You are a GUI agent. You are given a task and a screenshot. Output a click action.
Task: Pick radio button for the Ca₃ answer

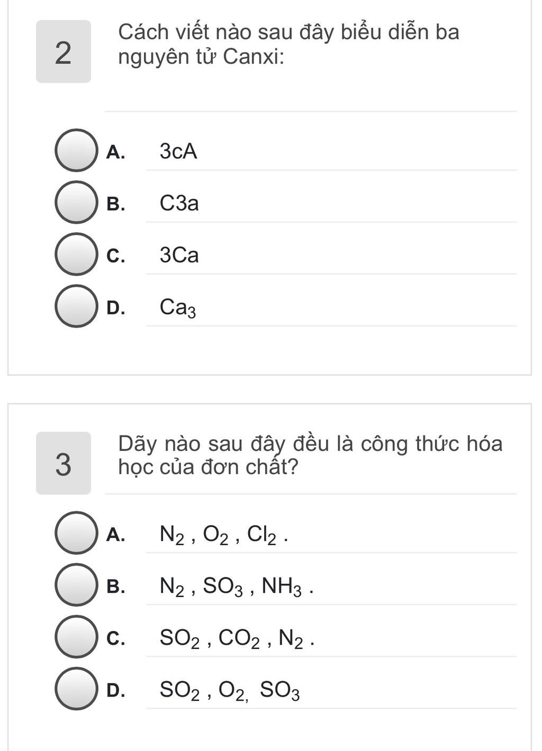76,306
